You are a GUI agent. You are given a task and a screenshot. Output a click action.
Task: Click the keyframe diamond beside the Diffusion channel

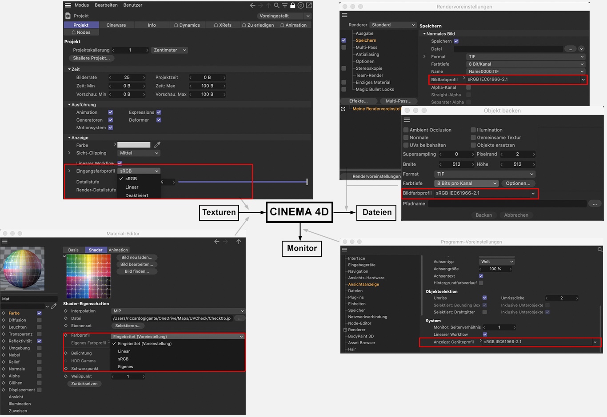3,320
